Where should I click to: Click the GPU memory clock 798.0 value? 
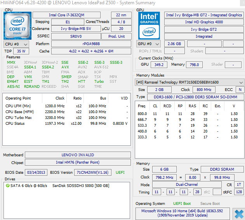(194, 65)
